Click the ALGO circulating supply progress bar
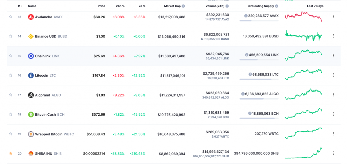 (259, 99)
